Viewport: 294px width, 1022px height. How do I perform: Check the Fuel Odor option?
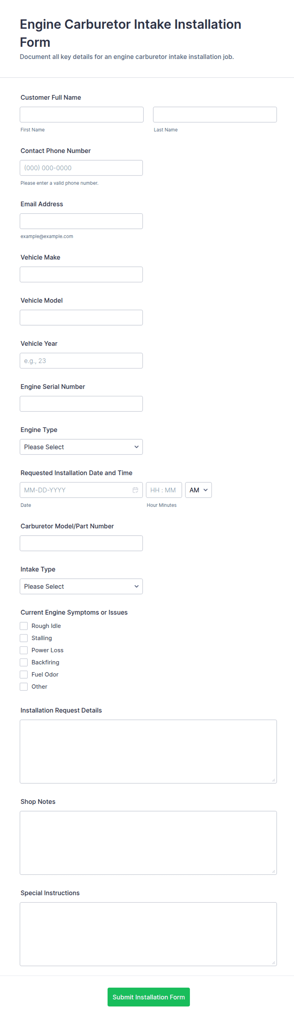click(x=23, y=674)
